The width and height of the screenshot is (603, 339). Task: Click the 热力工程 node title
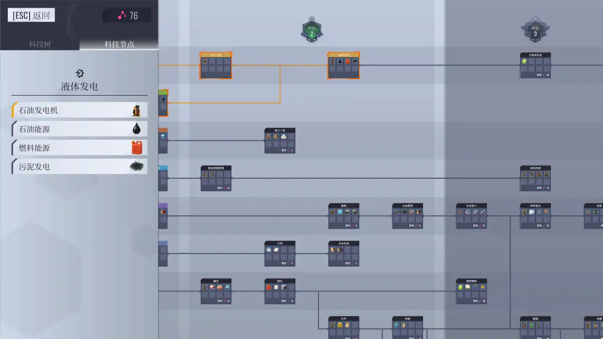click(280, 130)
